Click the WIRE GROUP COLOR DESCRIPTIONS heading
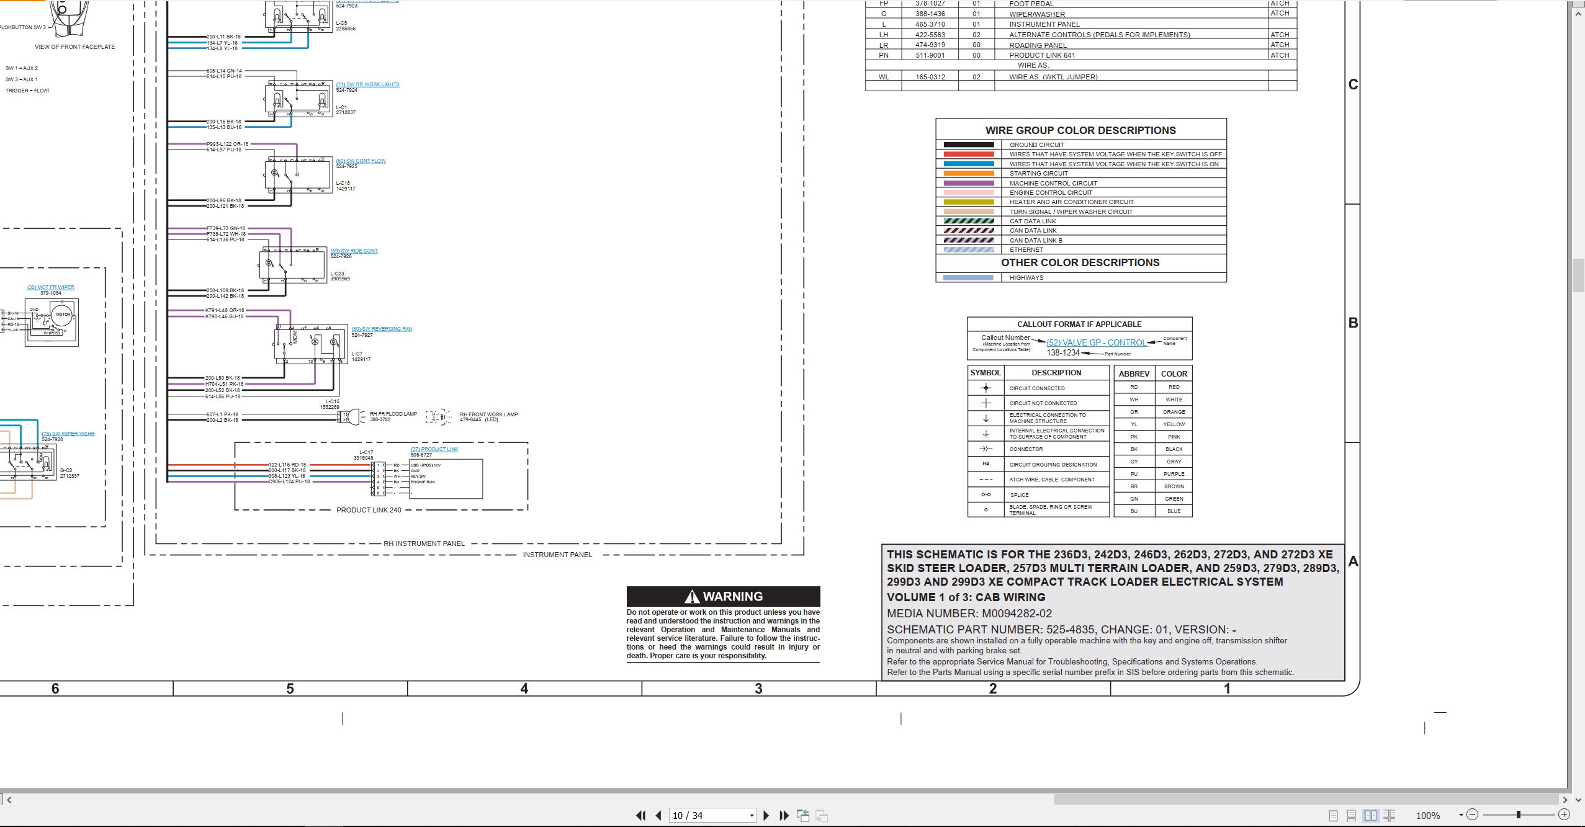1585x827 pixels. pos(1080,130)
